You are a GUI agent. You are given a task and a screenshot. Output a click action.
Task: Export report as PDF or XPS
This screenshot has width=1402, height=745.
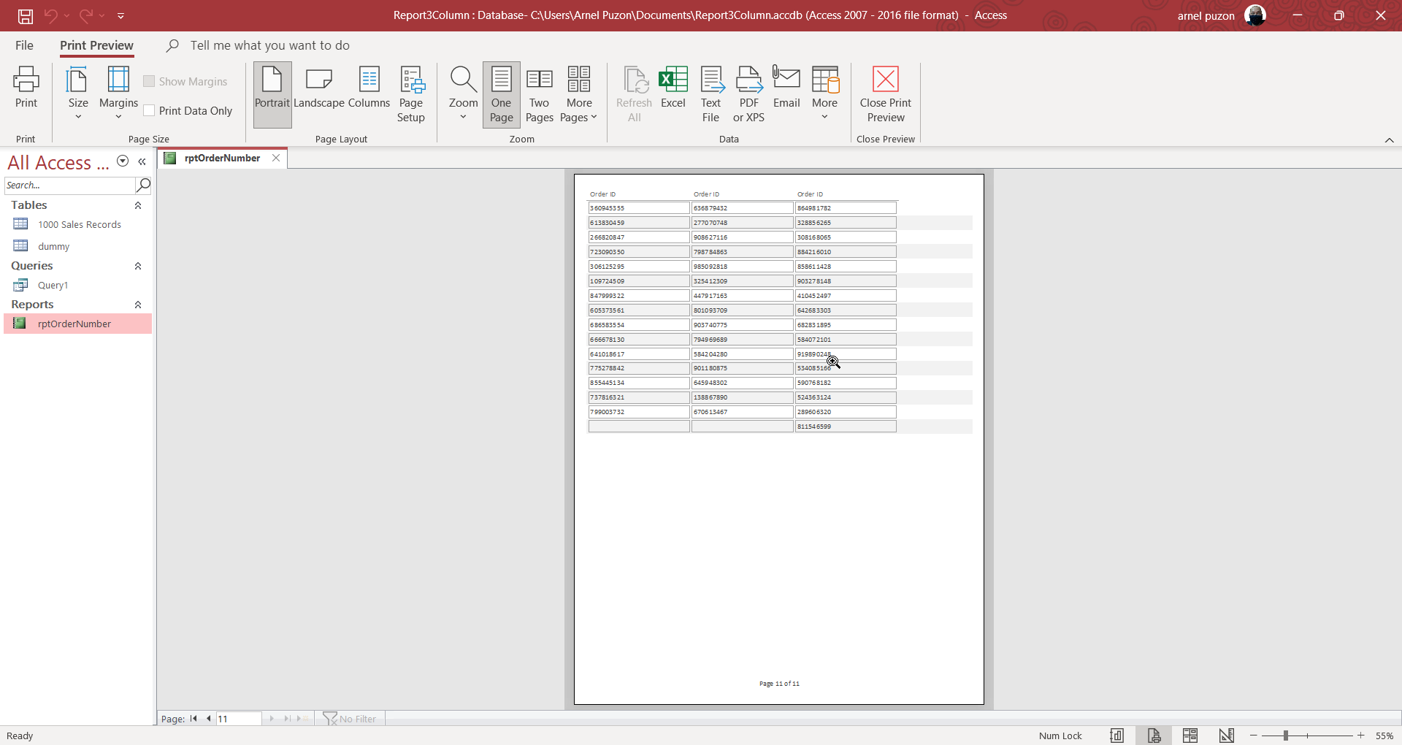749,95
